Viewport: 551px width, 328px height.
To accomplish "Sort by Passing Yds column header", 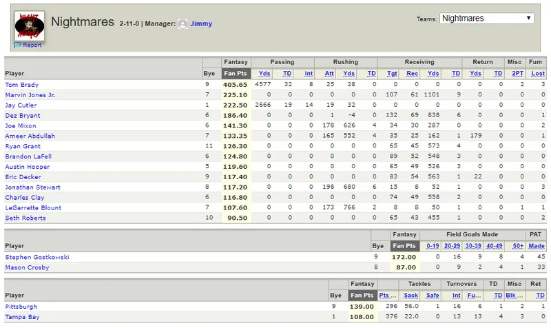I will (264, 74).
